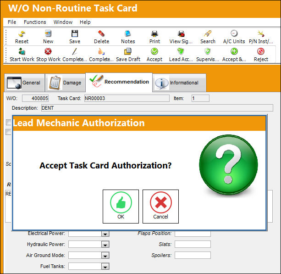Expand the Fuel Tanks dropdown
The width and height of the screenshot is (281, 274).
[x=105, y=266]
